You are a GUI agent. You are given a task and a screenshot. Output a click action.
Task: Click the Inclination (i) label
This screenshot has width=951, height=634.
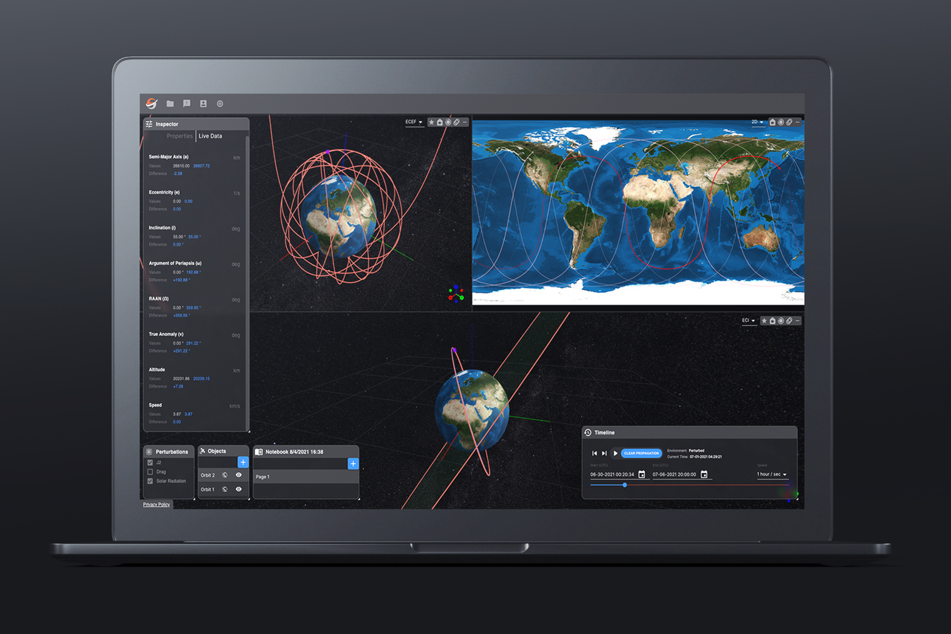coord(162,228)
